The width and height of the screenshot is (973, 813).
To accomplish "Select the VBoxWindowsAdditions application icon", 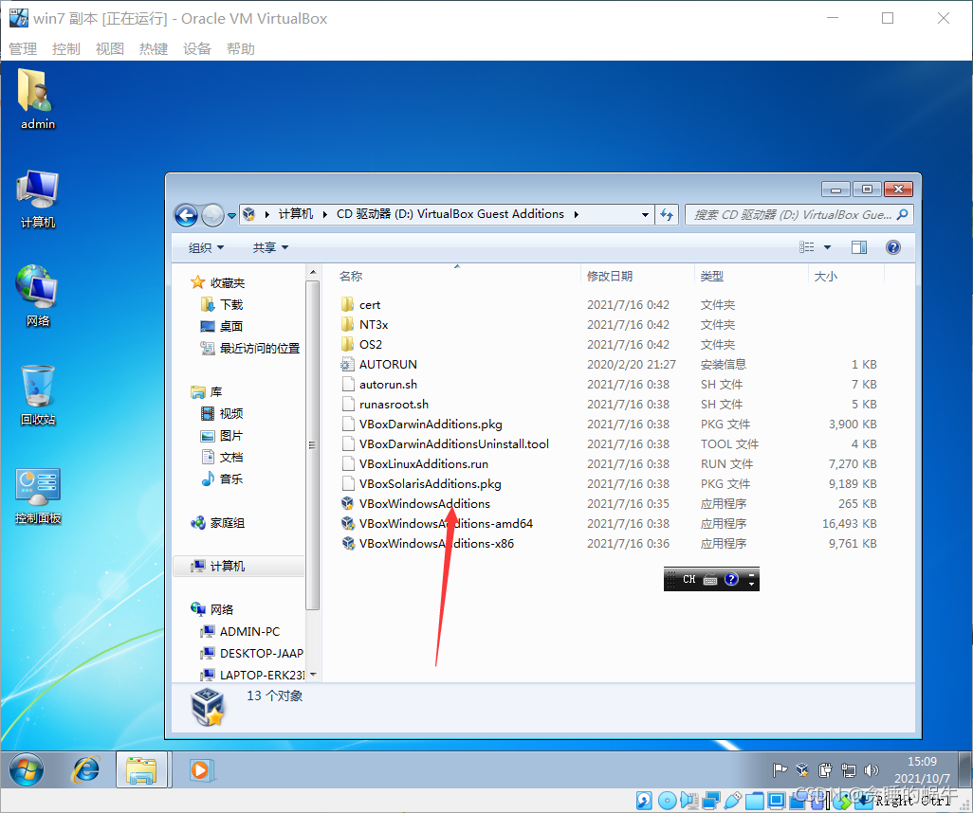I will (347, 503).
